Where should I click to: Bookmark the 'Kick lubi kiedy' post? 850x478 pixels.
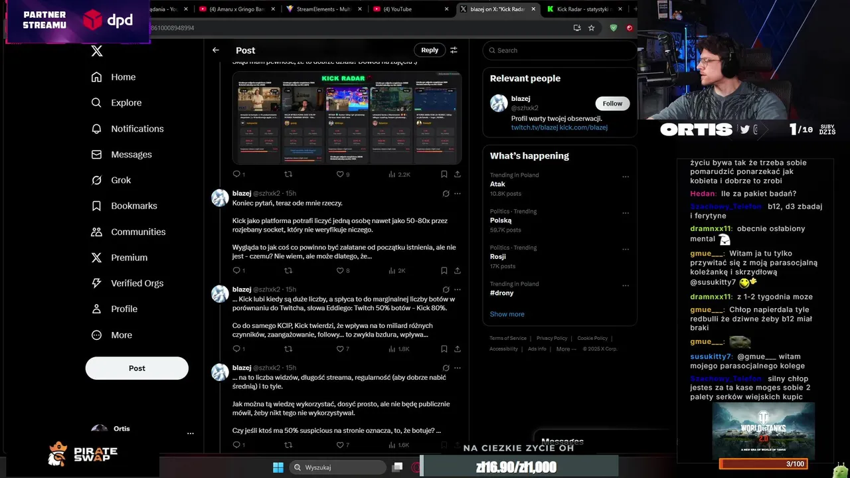tap(444, 349)
